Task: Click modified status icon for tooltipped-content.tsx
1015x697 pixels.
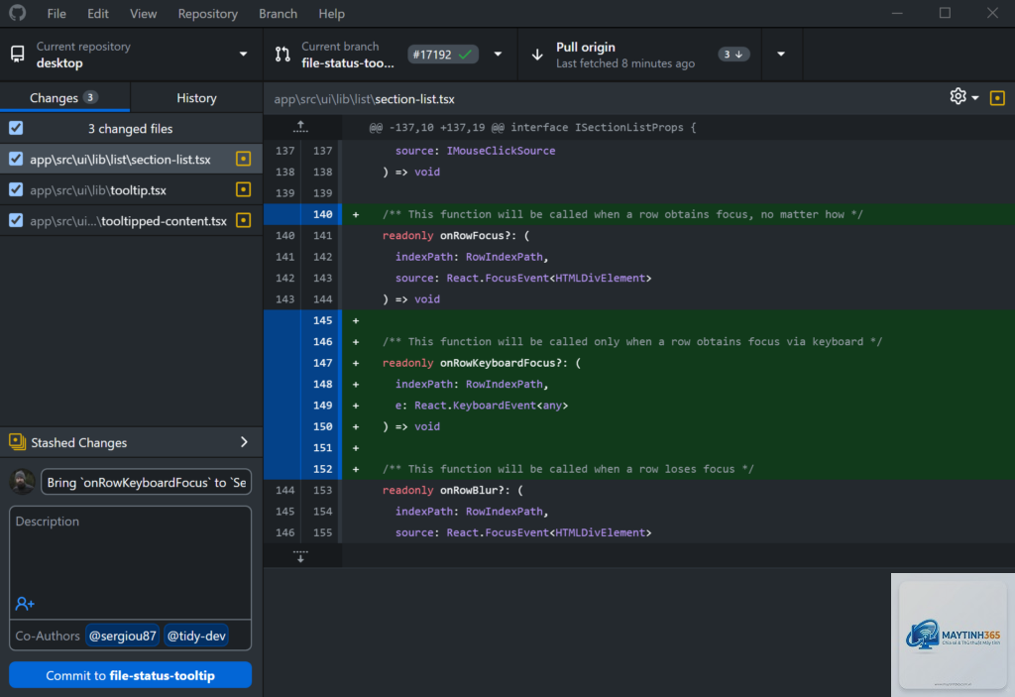Action: 244,220
